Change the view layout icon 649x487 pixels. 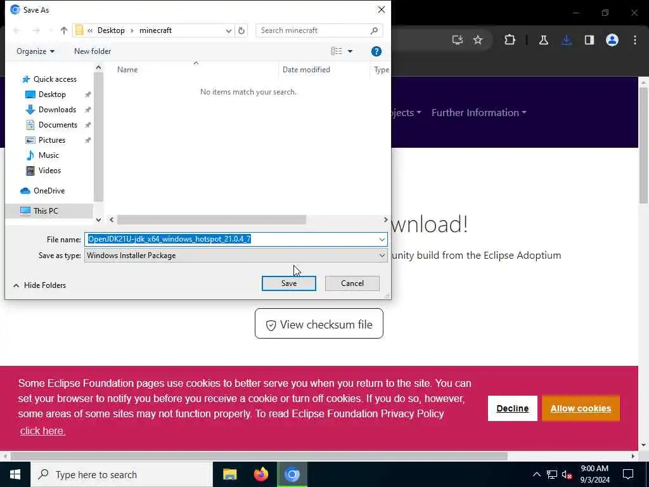pos(337,51)
